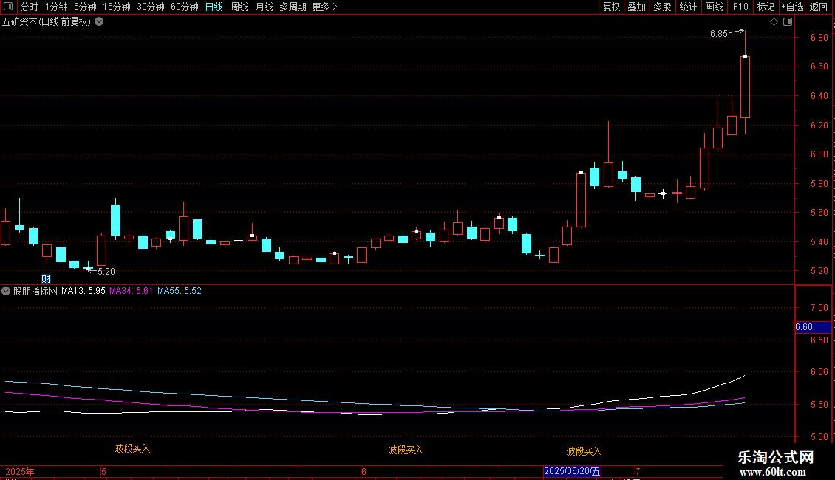This screenshot has width=835, height=480.
Task: Click the sidebar panel icon before 分时
Action: (x=8, y=7)
